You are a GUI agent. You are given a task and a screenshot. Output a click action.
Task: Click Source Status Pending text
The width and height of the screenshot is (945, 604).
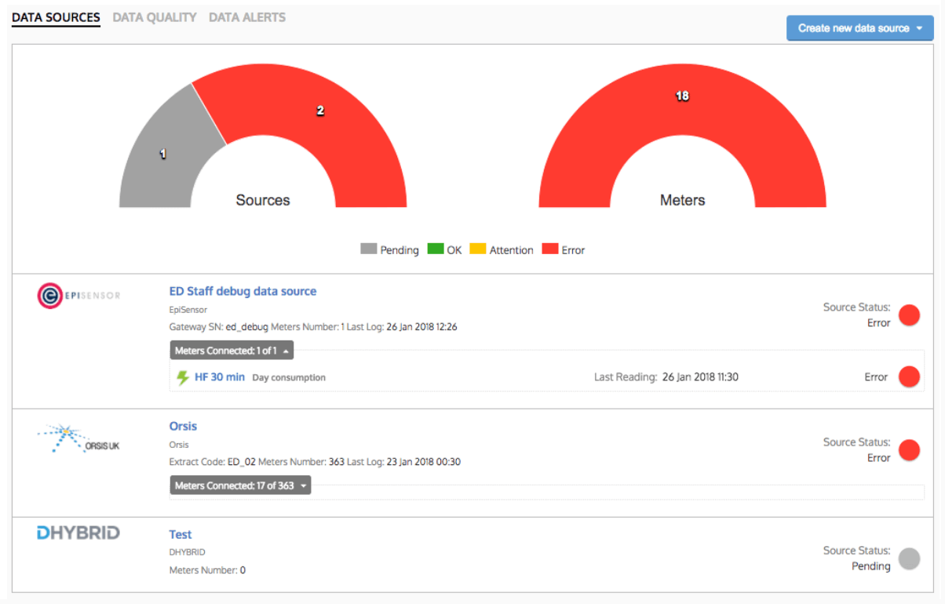point(856,559)
